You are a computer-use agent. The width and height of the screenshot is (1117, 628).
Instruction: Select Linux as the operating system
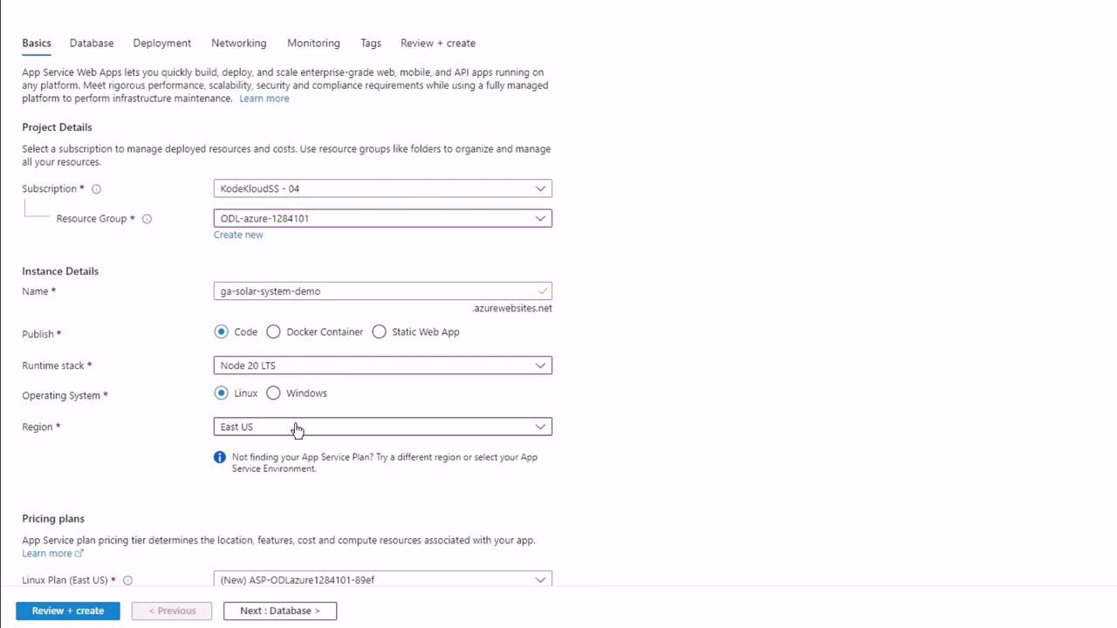click(x=222, y=393)
